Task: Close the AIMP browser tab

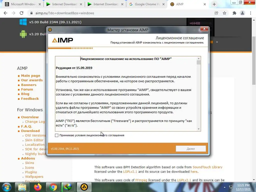Action: coord(205,4)
